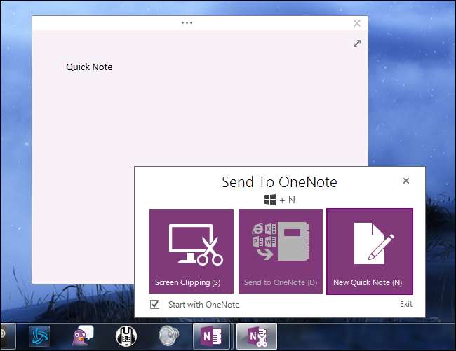Screen dimensions: 456x351
Task: Open the Pidgin purple bird taskbar icon
Action: click(84, 336)
